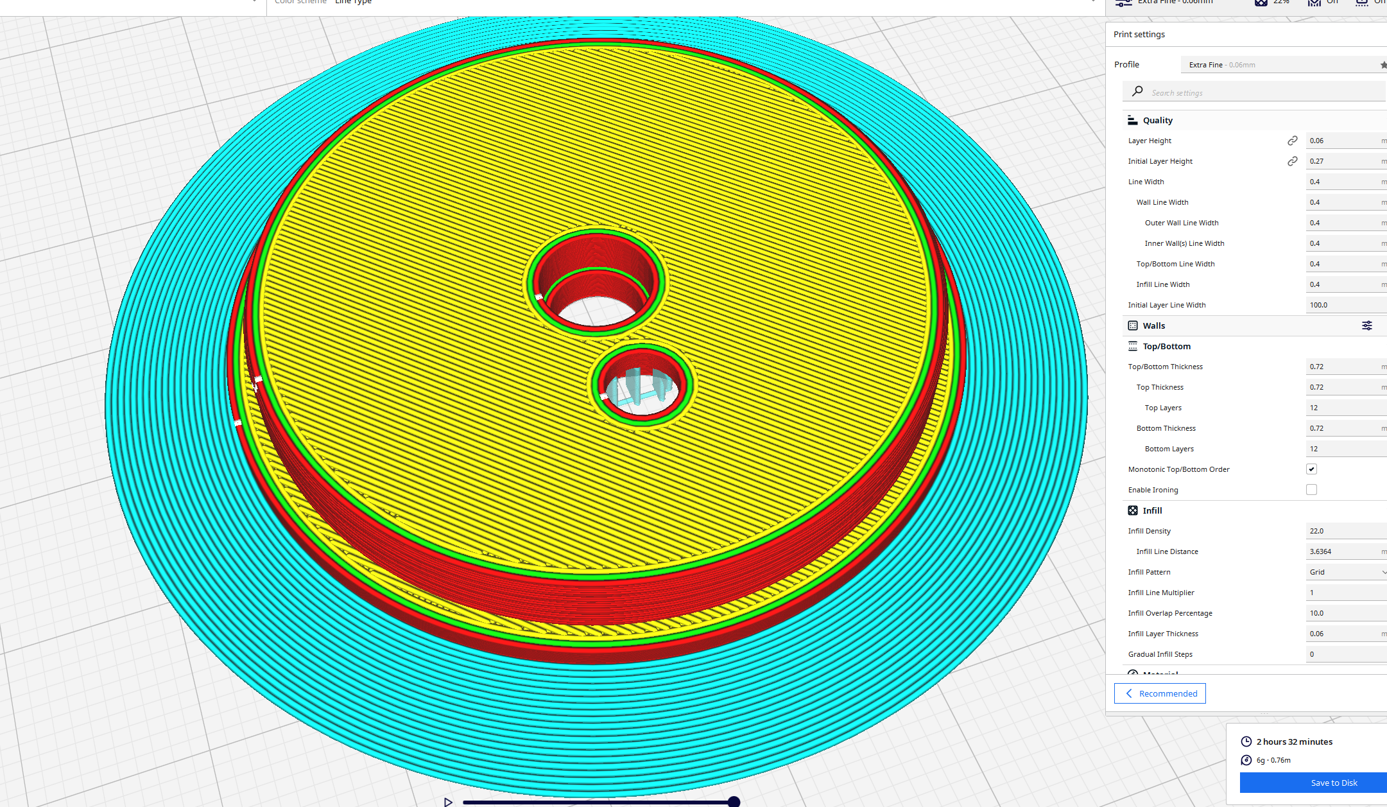The height and width of the screenshot is (807, 1387).
Task: Edit the Top/Bottom Line Width value
Action: click(1347, 264)
